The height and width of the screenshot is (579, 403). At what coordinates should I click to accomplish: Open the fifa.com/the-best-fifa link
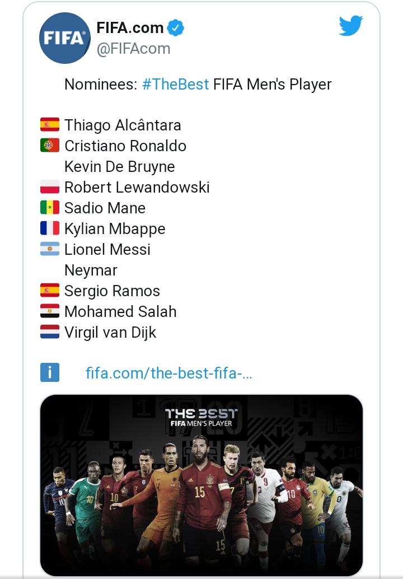coord(168,373)
